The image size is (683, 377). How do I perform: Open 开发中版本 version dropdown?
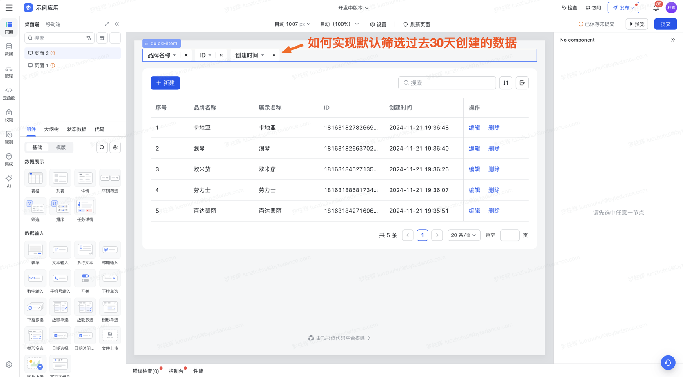[x=353, y=8]
